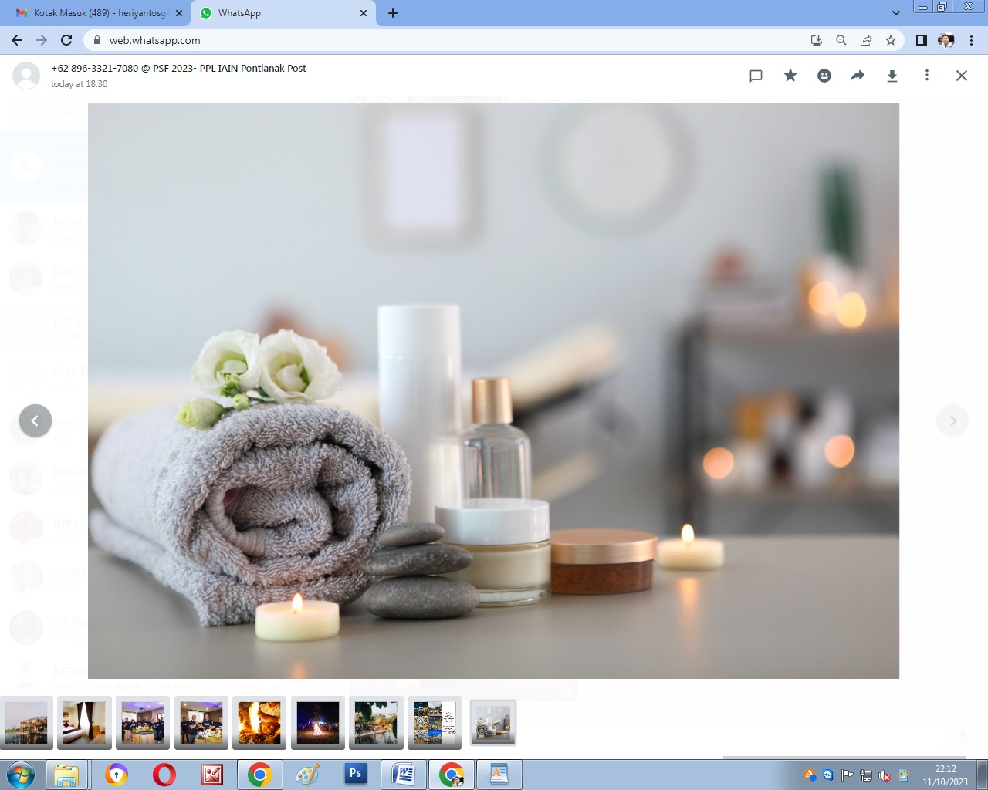Forward this photo using the arrow icon
988x790 pixels.
pos(858,76)
